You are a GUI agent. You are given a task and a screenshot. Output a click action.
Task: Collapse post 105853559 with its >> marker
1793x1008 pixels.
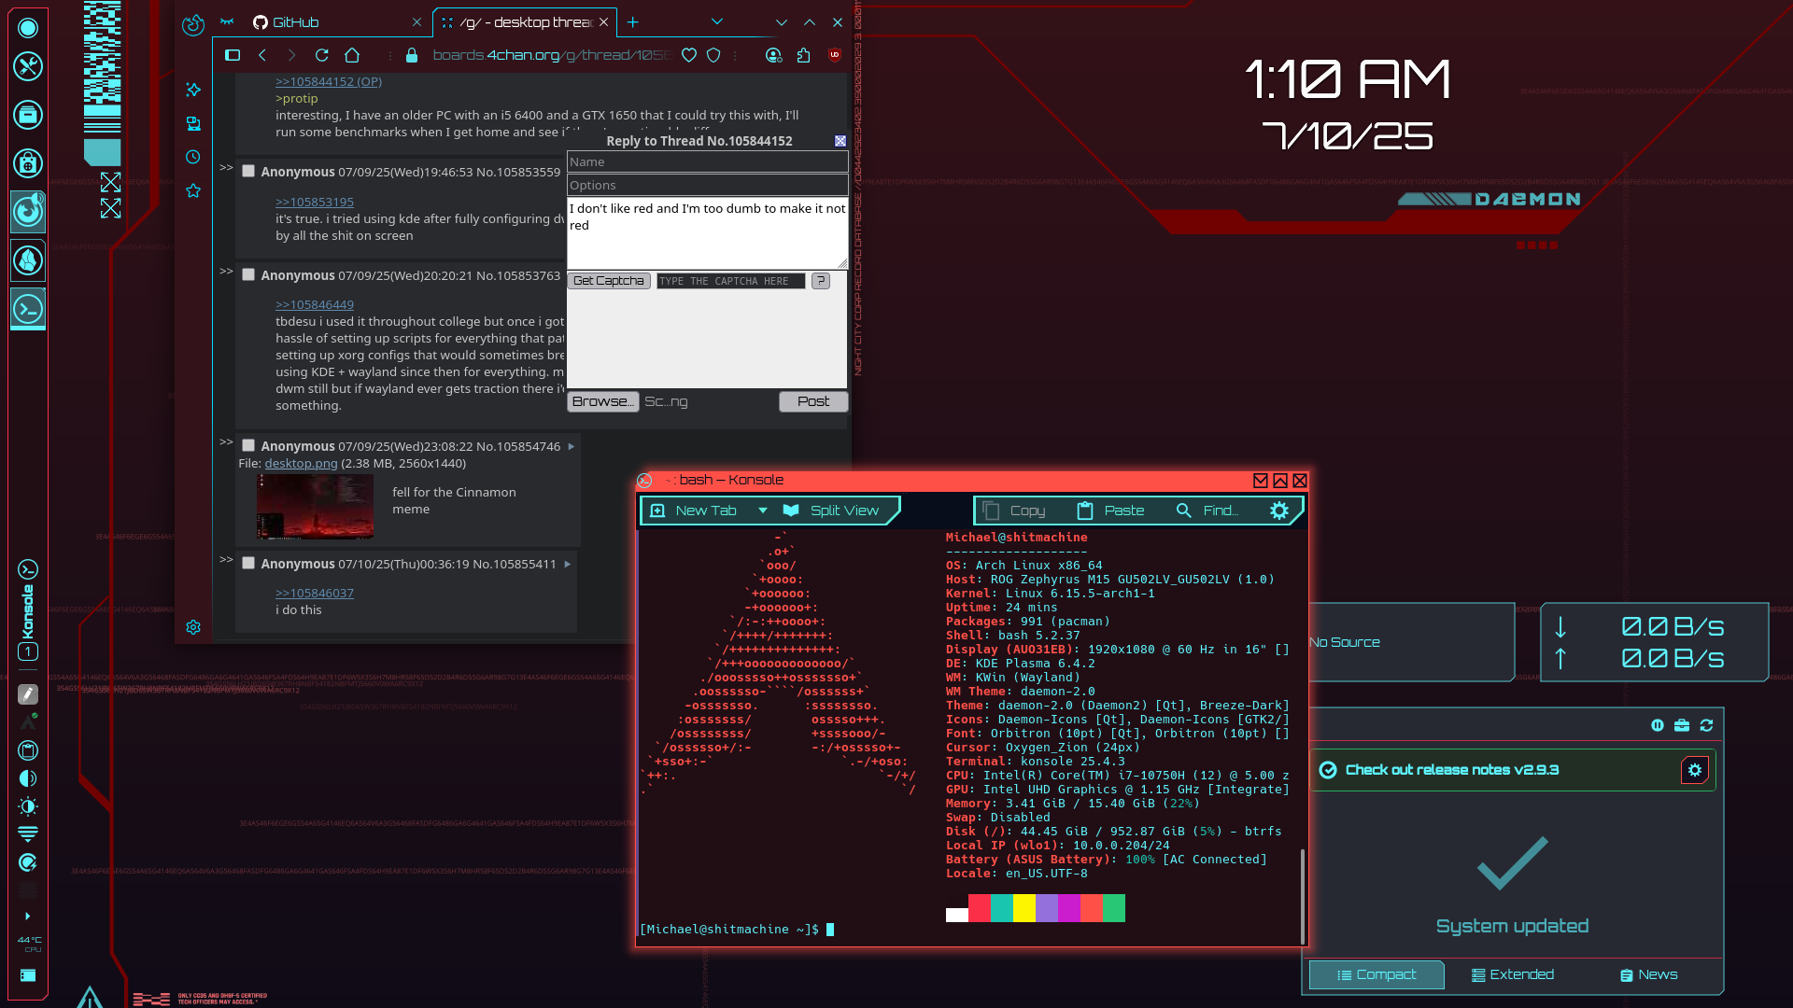[x=226, y=168]
